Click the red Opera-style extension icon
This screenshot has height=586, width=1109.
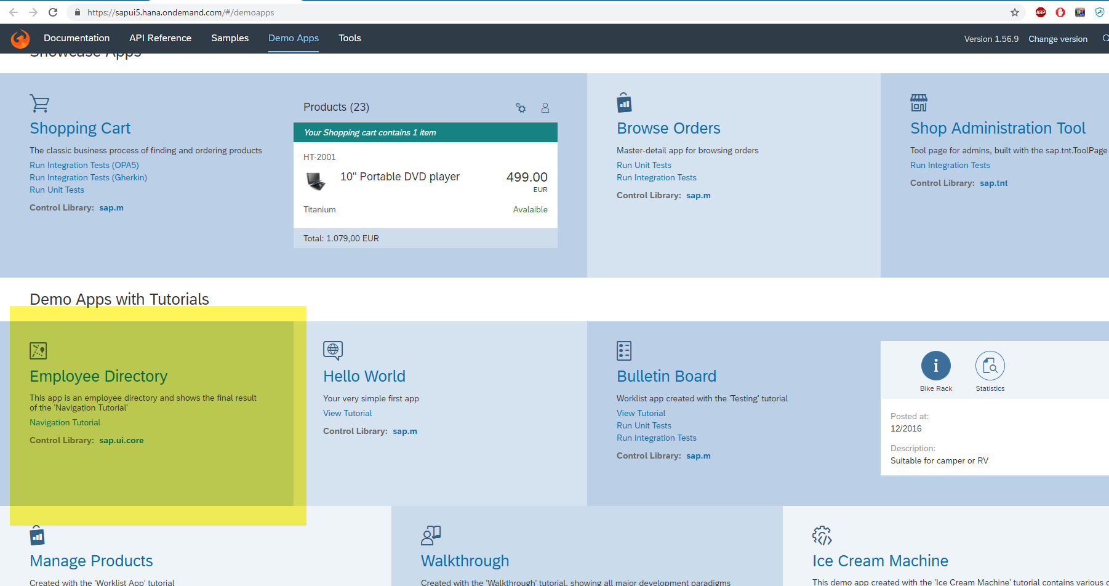[x=1060, y=12]
